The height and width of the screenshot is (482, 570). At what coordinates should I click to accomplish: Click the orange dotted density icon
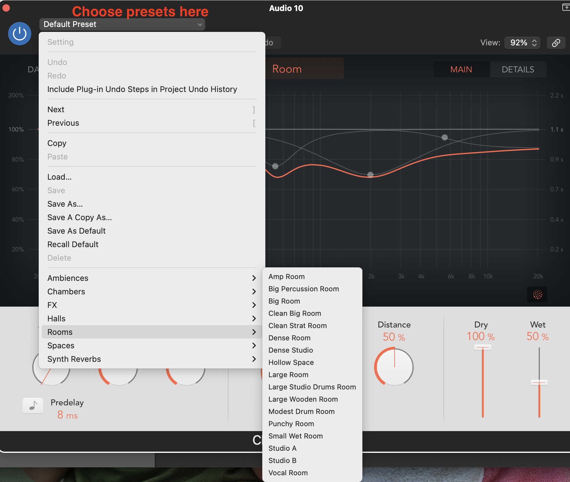click(537, 294)
